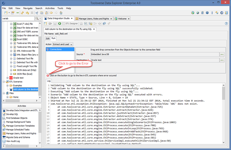Click the blue gear wheel icon in the top-right toolbar

pyautogui.click(x=207, y=13)
